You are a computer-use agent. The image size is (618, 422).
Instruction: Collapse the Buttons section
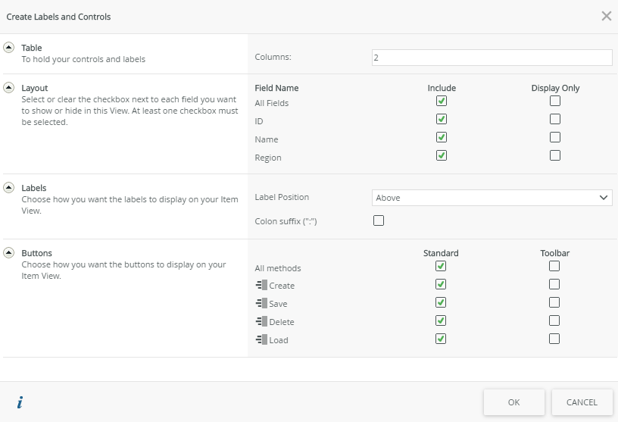9,253
